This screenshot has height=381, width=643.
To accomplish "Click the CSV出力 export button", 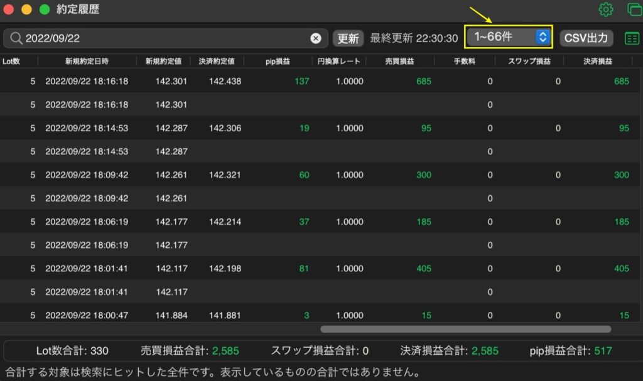I will coord(586,38).
